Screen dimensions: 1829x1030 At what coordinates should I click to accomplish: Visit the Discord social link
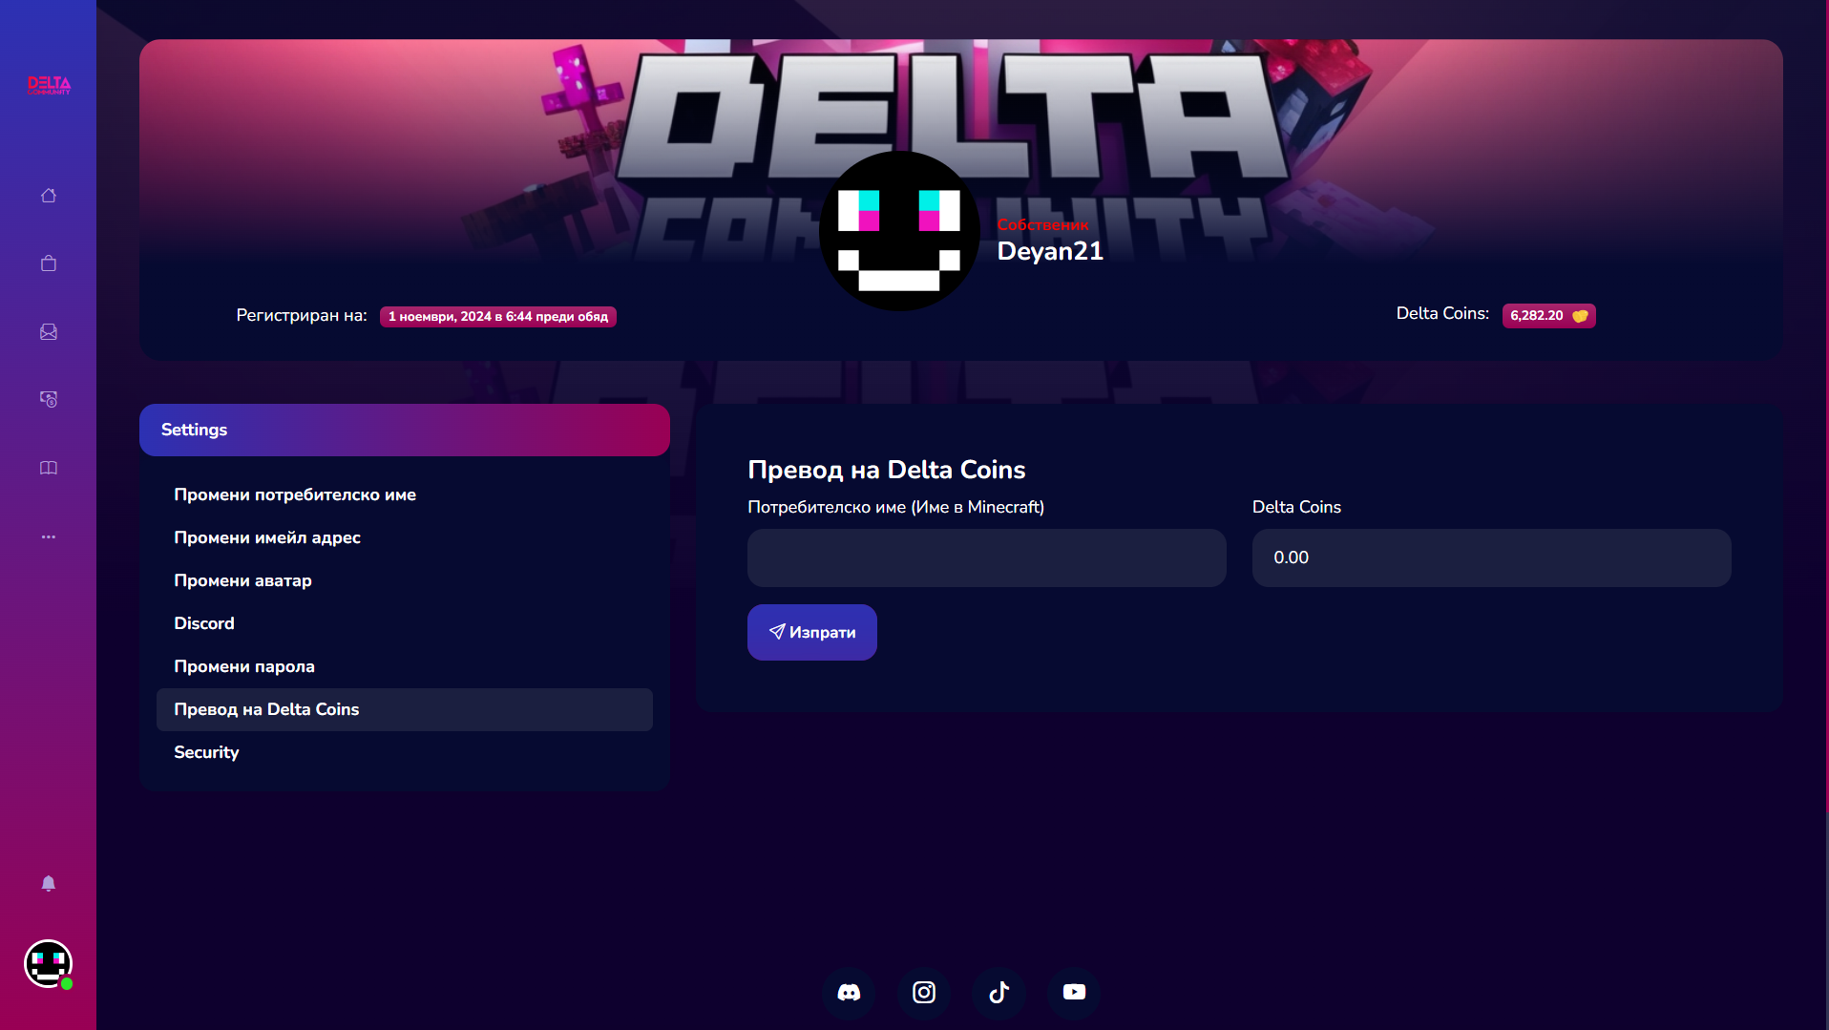(849, 993)
